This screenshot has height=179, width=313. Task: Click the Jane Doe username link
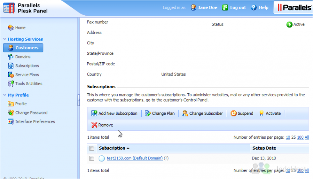click(x=207, y=7)
